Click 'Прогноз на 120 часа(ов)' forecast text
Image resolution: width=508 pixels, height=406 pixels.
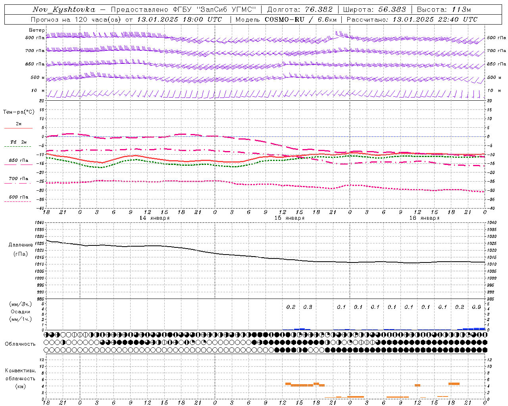[76, 19]
